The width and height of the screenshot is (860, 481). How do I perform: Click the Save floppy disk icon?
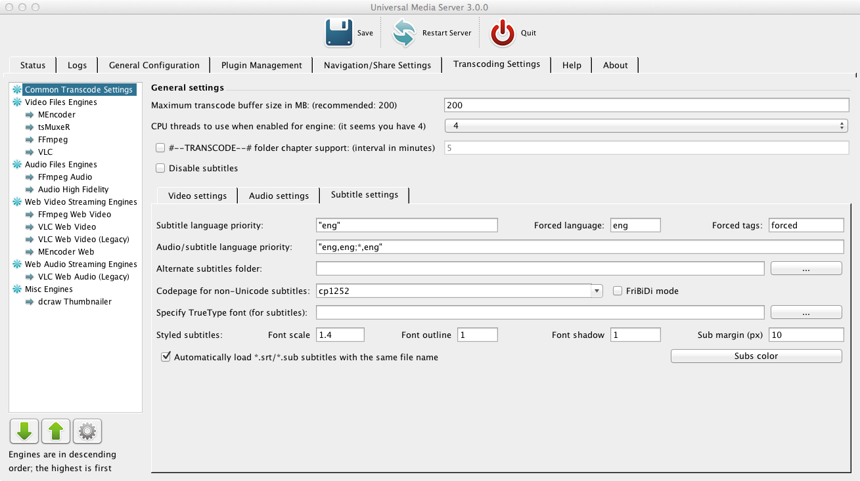pyautogui.click(x=339, y=33)
